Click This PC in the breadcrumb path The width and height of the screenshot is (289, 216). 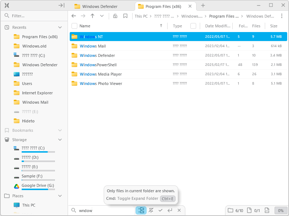141,16
